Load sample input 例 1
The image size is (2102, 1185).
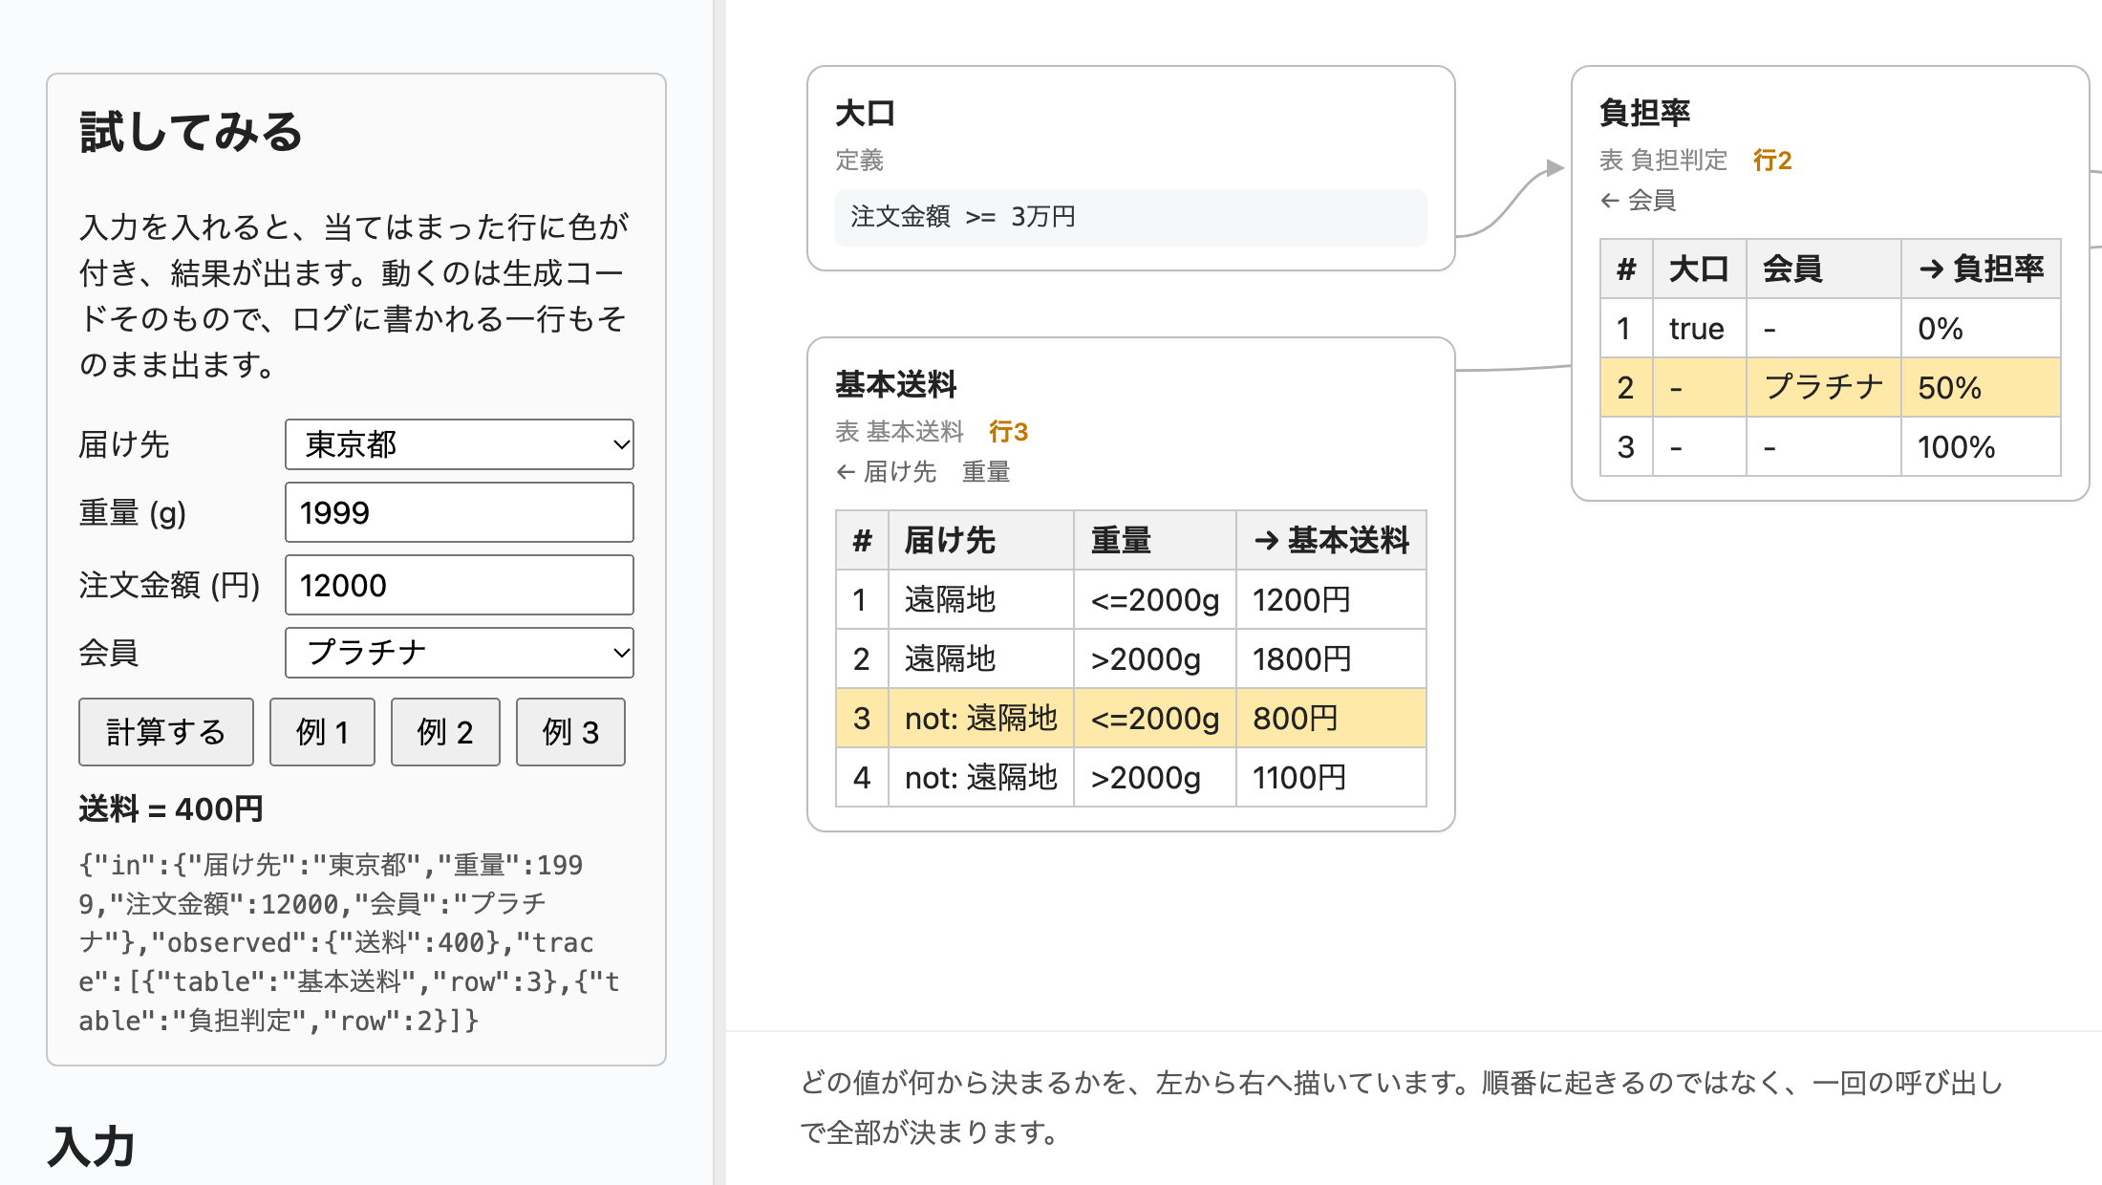[x=322, y=732]
